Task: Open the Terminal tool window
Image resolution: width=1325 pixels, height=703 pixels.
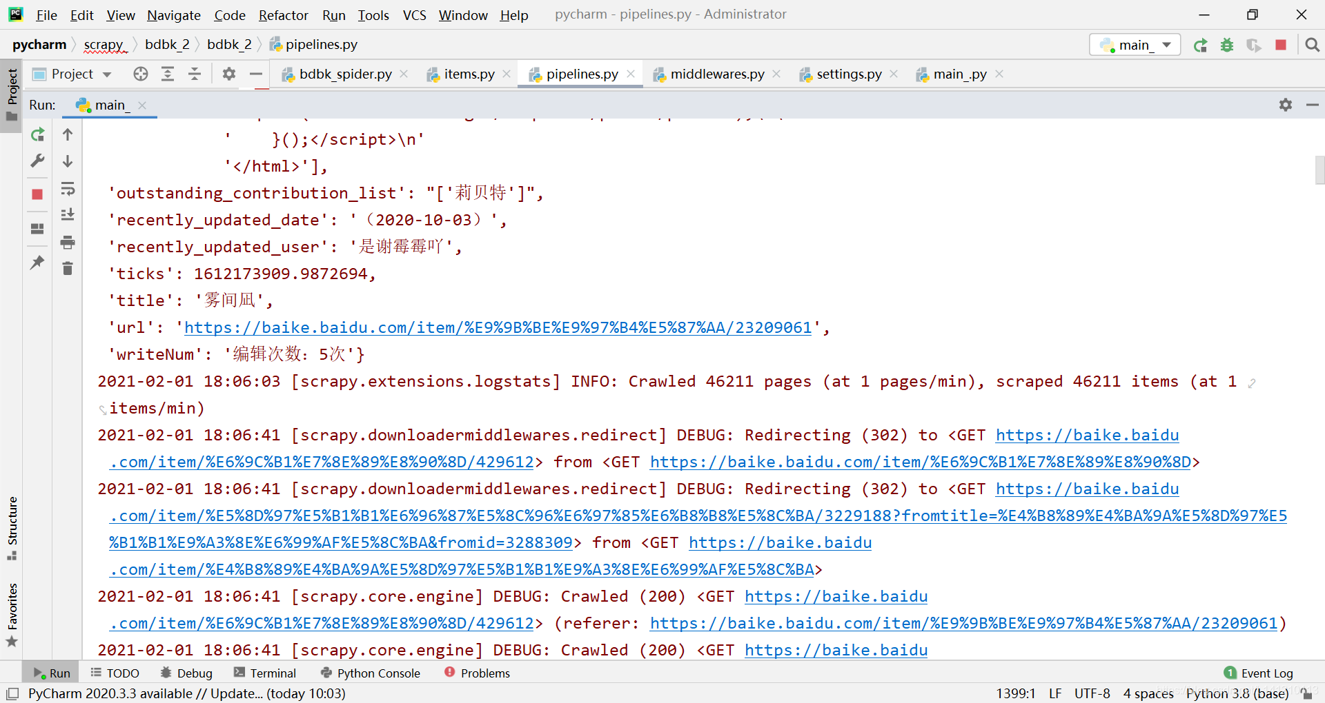Action: 265,673
